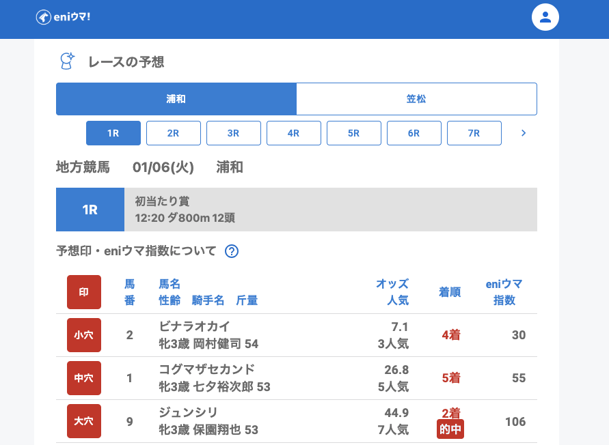This screenshot has width=609, height=445.
Task: Choose race 3R button
Action: [234, 133]
